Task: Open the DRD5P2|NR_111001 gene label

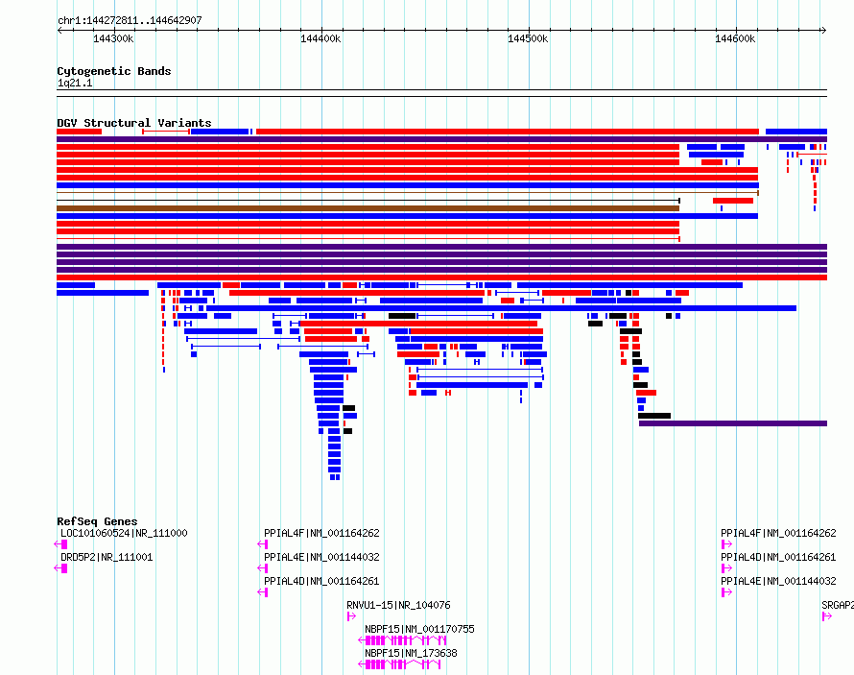Action: click(x=107, y=557)
